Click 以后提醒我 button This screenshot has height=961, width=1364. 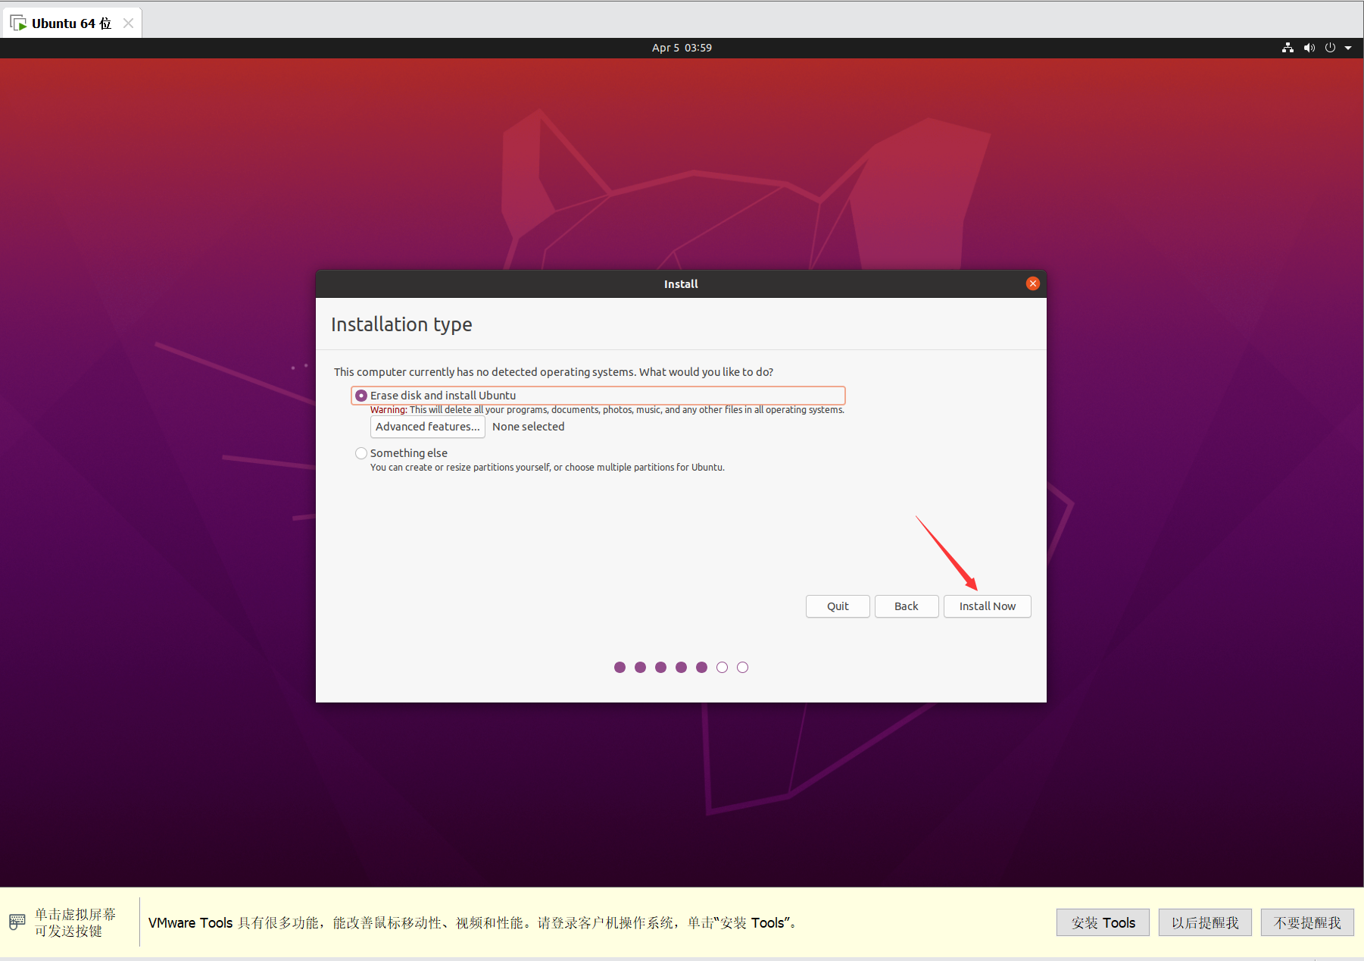click(1205, 922)
